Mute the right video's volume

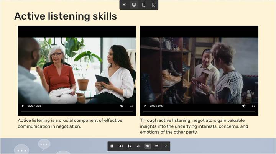point(244,106)
